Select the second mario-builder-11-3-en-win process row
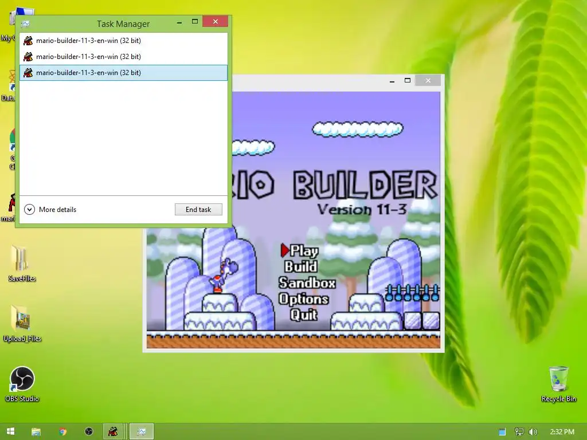The height and width of the screenshot is (440, 587). point(123,57)
